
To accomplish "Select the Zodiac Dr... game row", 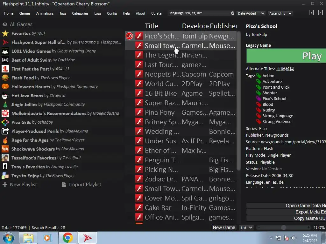I will point(181,179).
